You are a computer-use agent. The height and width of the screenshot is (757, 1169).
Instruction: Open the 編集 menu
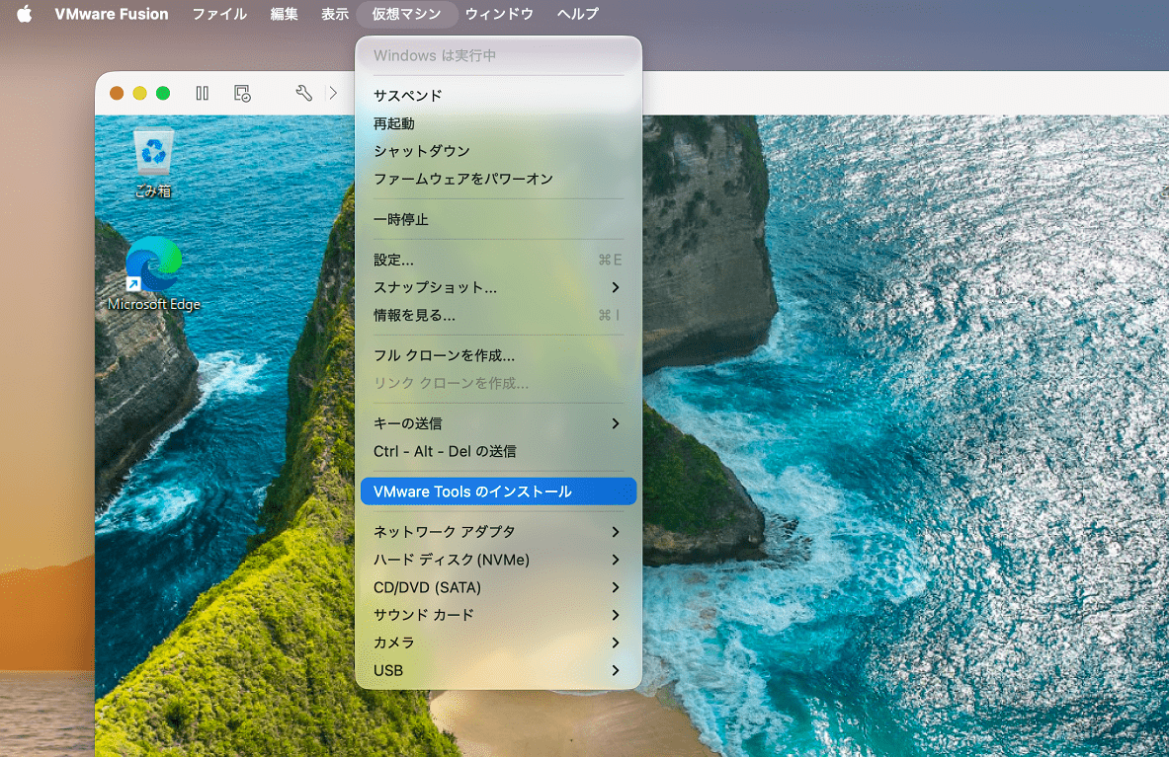pyautogui.click(x=284, y=14)
